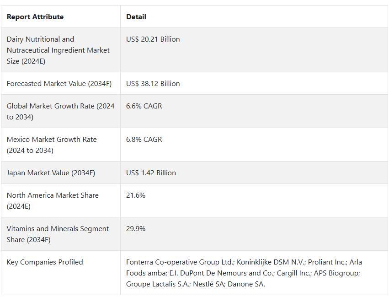Select Mexico Market Growth Rate label
389x297 pixels.
52,145
